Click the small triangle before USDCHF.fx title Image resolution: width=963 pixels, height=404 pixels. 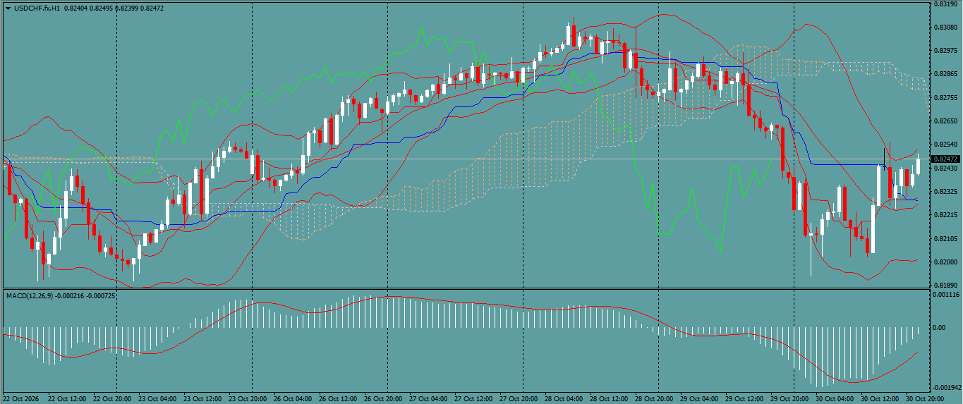8,8
